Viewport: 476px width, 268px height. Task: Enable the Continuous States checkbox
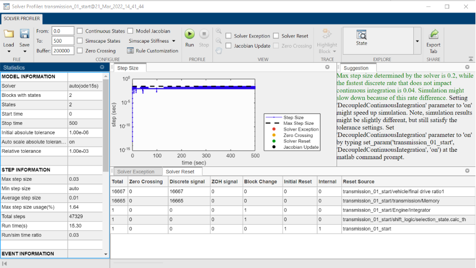(80, 31)
